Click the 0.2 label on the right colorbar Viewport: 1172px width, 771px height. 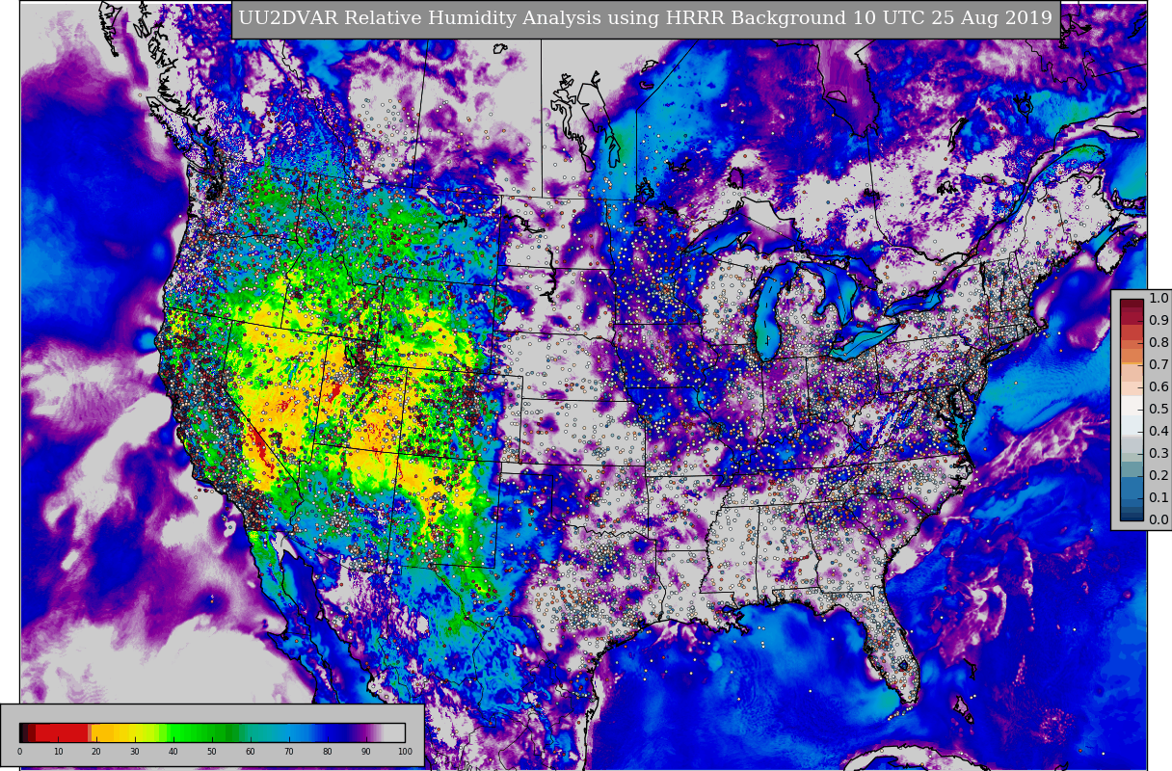pos(1159,476)
